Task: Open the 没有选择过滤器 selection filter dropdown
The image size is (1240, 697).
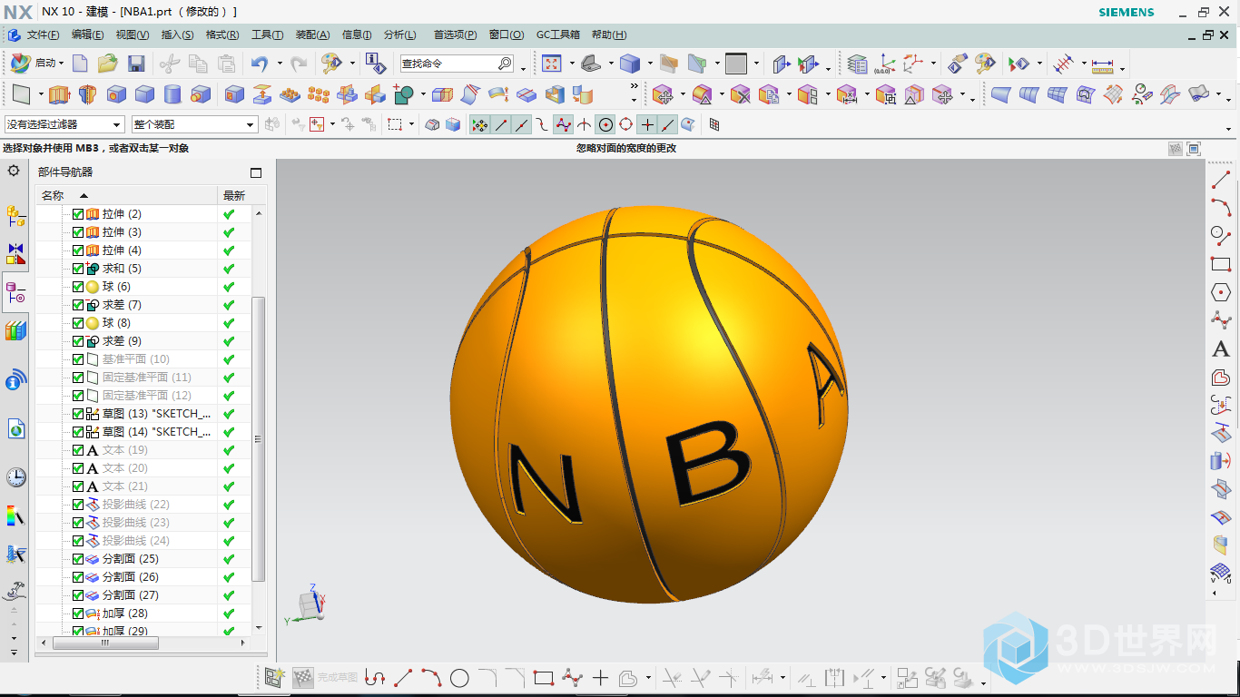Action: tap(64, 124)
